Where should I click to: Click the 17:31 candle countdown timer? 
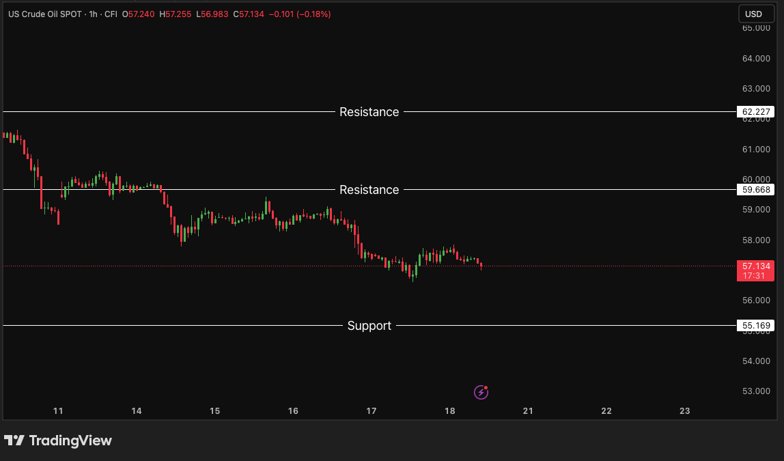pyautogui.click(x=755, y=276)
